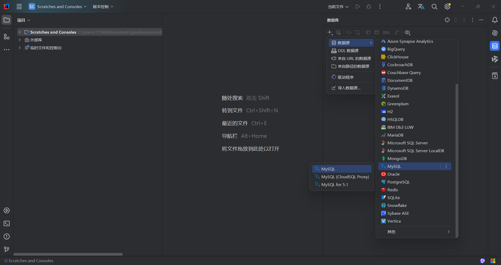Refresh the database tree
501x265 pixels.
349,32
